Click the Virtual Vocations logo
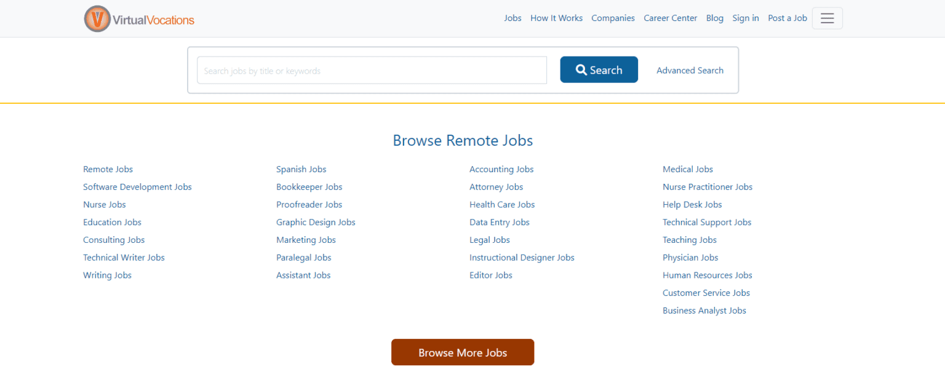 coord(139,18)
